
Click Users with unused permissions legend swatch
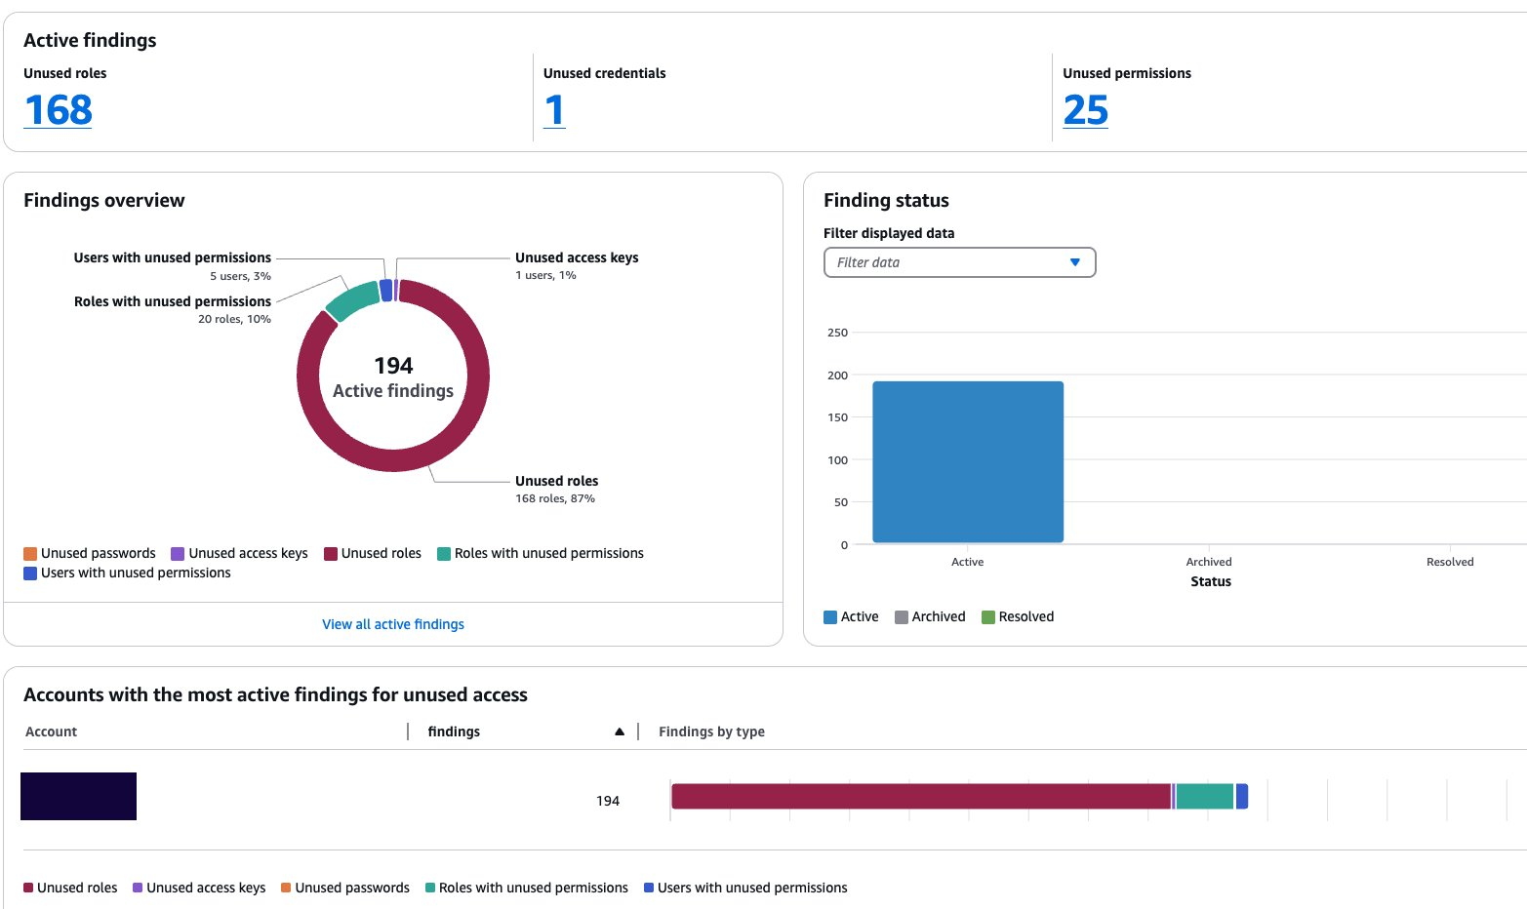point(28,573)
